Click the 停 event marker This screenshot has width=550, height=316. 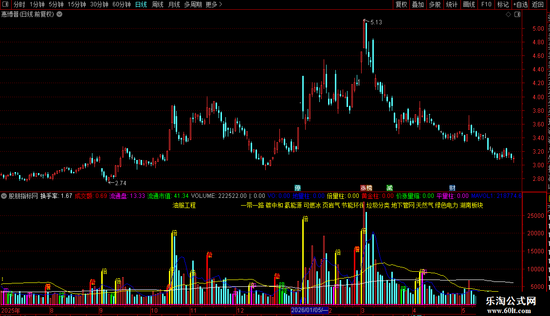(297, 188)
